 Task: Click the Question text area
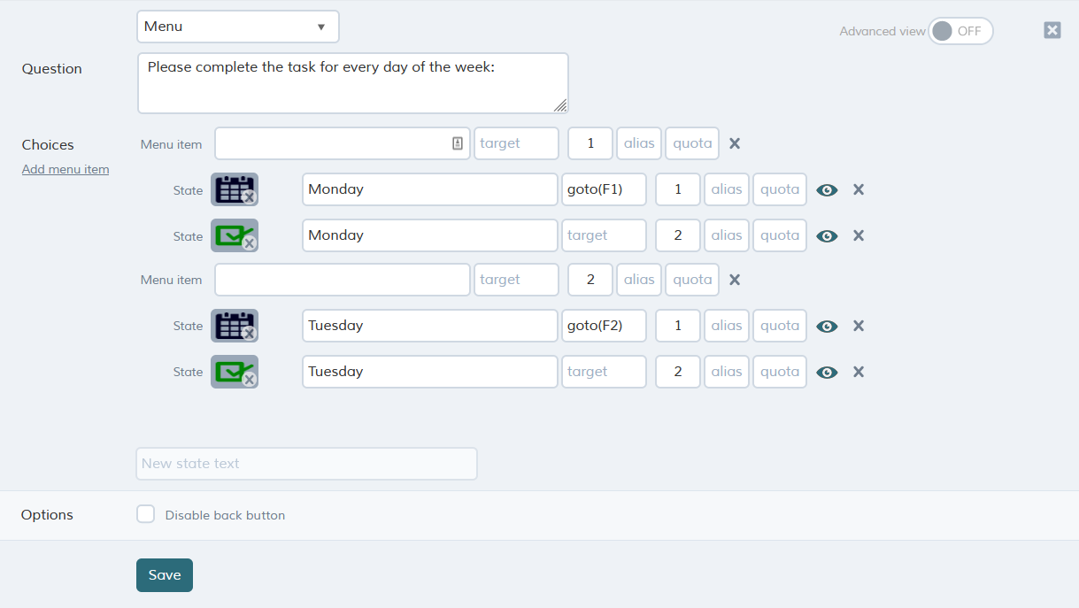[x=352, y=83]
